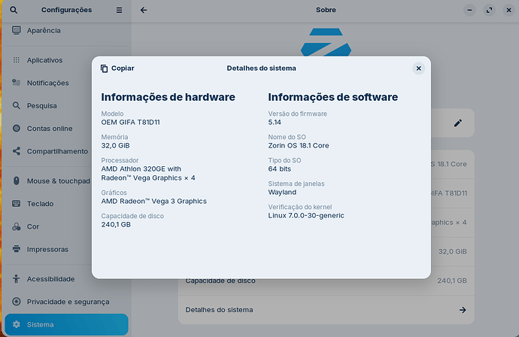Open Aplicativos settings in sidebar
Viewport: 519px width, 337px height.
point(66,60)
